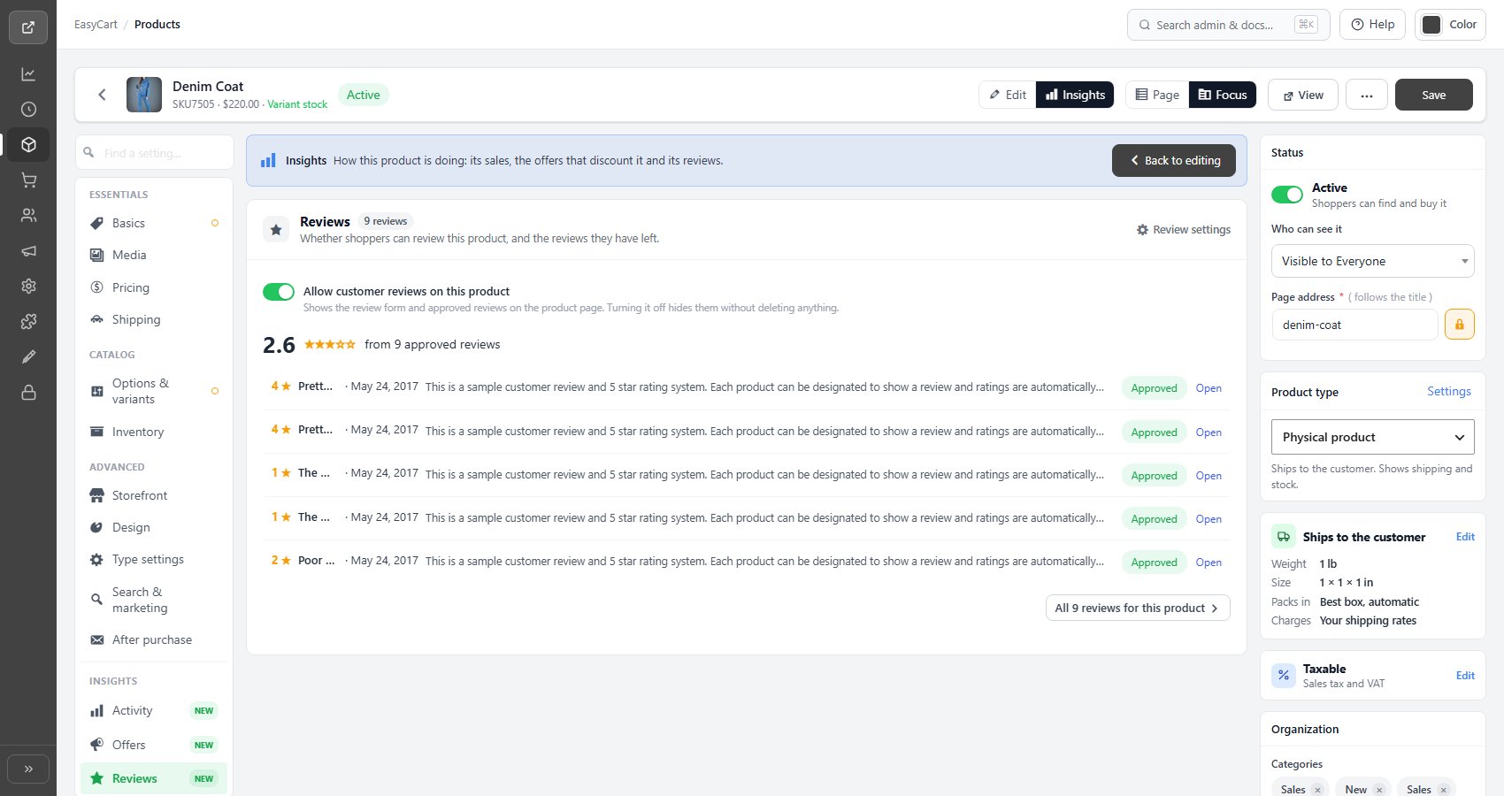
Task: Click the padlock icon in left rail
Action: click(28, 392)
